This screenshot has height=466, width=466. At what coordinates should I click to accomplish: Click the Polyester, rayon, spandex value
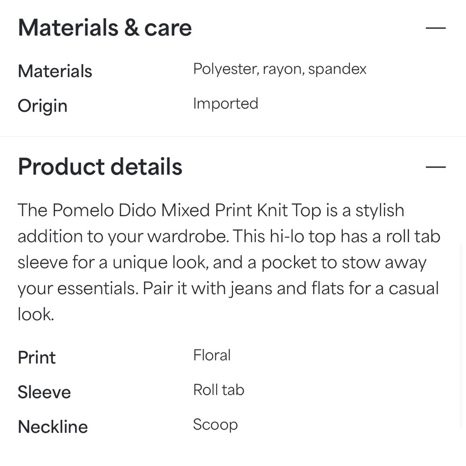coord(280,69)
